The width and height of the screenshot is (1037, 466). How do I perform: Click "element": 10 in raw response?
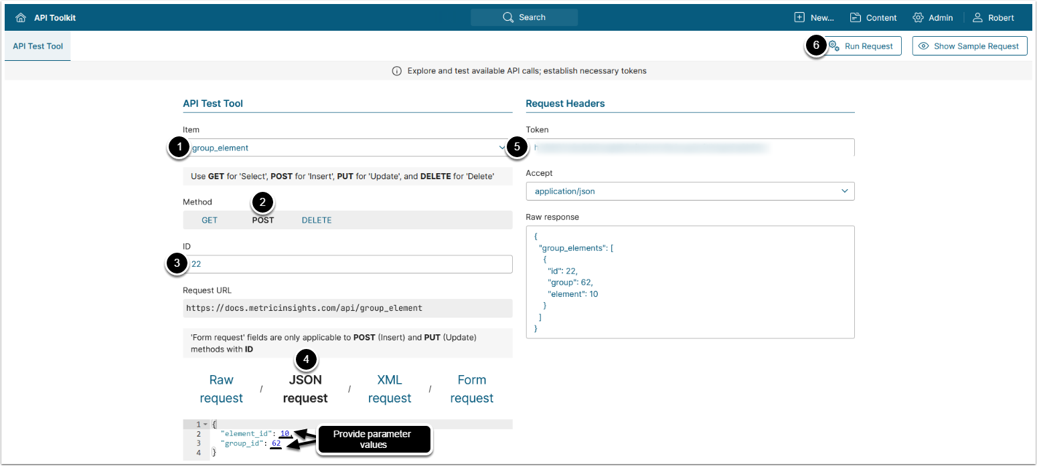click(x=573, y=294)
